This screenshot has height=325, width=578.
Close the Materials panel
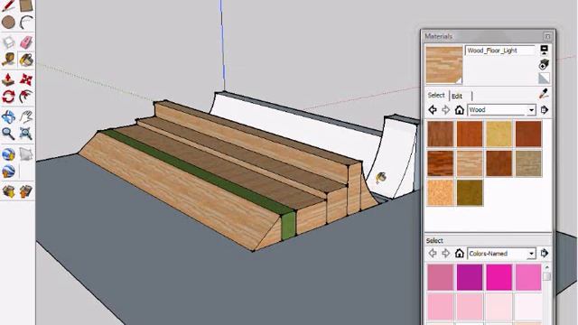click(x=547, y=36)
